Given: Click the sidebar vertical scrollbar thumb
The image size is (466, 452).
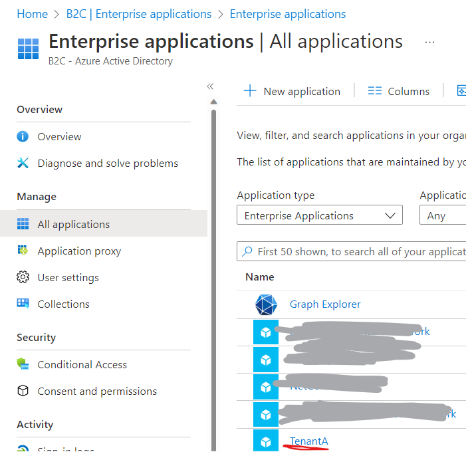Looking at the screenshot, I should 213,279.
